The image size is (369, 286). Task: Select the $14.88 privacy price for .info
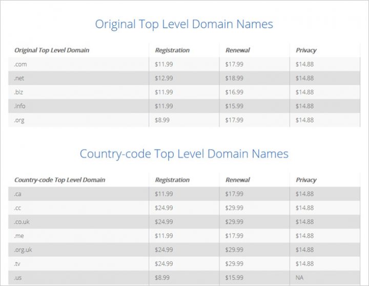pos(304,106)
